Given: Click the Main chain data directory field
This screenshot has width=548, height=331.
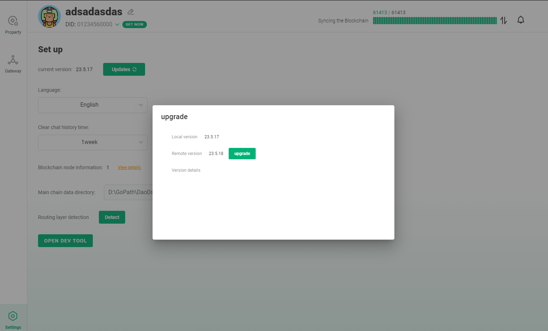Looking at the screenshot, I should [x=128, y=192].
